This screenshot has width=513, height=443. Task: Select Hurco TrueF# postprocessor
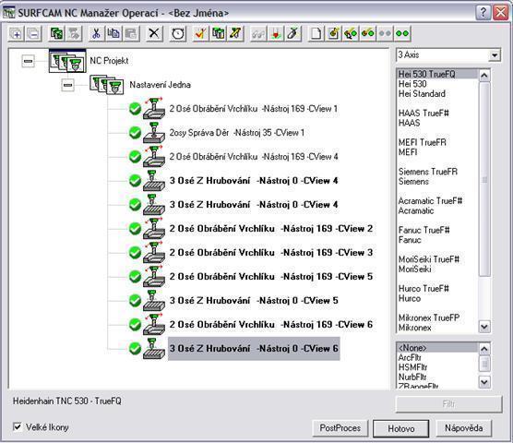(437, 289)
